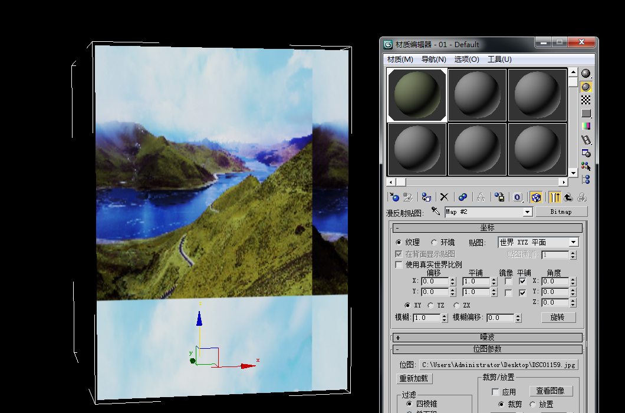Select the second material sample sphere
Image resolution: width=625 pixels, height=413 pixels.
[x=477, y=95]
